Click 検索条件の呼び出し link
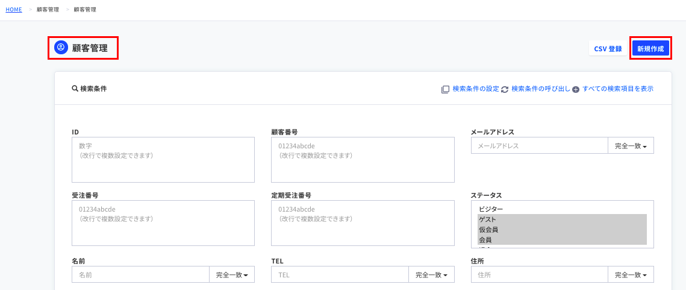 [x=540, y=89]
